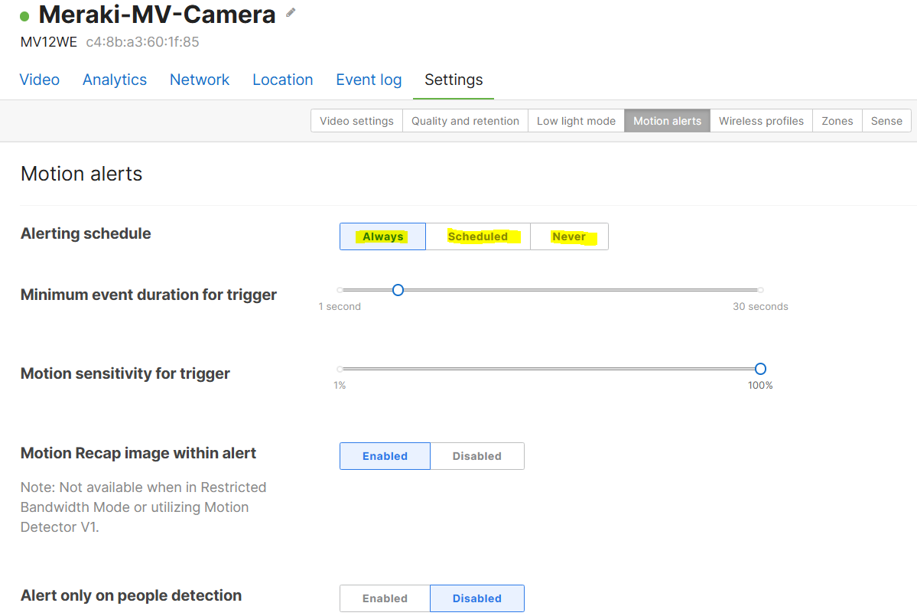Click the 'Alert only on people detection' label
The image size is (917, 616).
131,595
